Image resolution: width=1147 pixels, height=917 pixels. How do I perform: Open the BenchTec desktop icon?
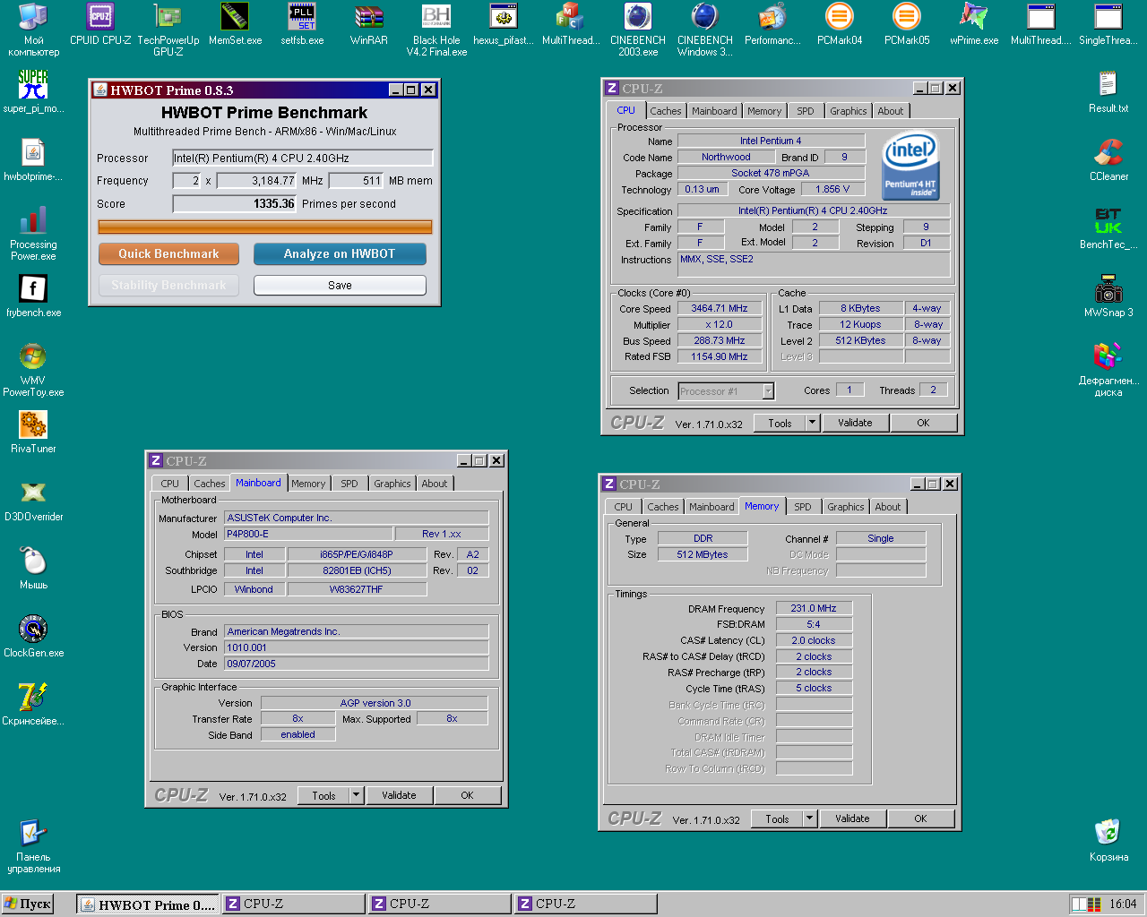(1108, 228)
